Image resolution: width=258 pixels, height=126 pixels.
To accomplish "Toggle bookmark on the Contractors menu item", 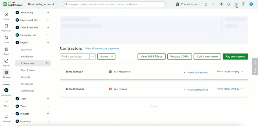I will tap(47, 63).
